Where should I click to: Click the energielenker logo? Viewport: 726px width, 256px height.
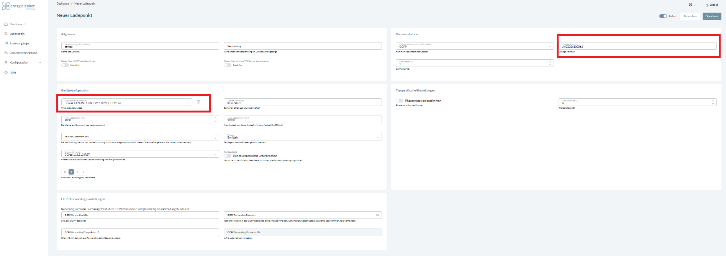[18, 7]
